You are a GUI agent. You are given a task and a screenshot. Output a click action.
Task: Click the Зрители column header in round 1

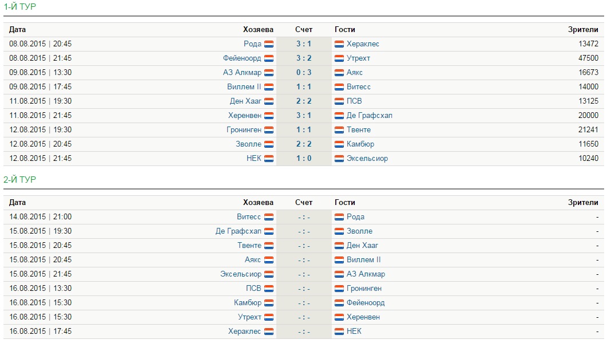pyautogui.click(x=583, y=30)
